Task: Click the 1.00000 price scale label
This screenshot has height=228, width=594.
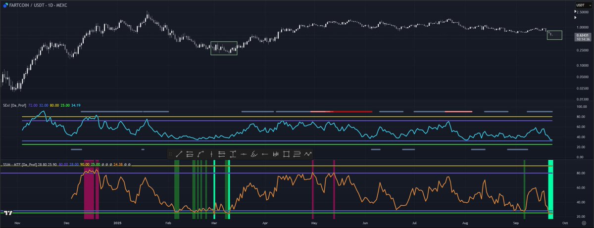Action: (x=583, y=27)
